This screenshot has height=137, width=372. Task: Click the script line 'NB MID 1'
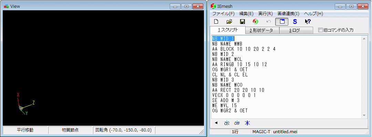point(223,39)
